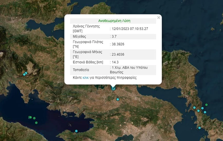Click the magnitude value 3.7
223x141 pixels.
click(114, 36)
